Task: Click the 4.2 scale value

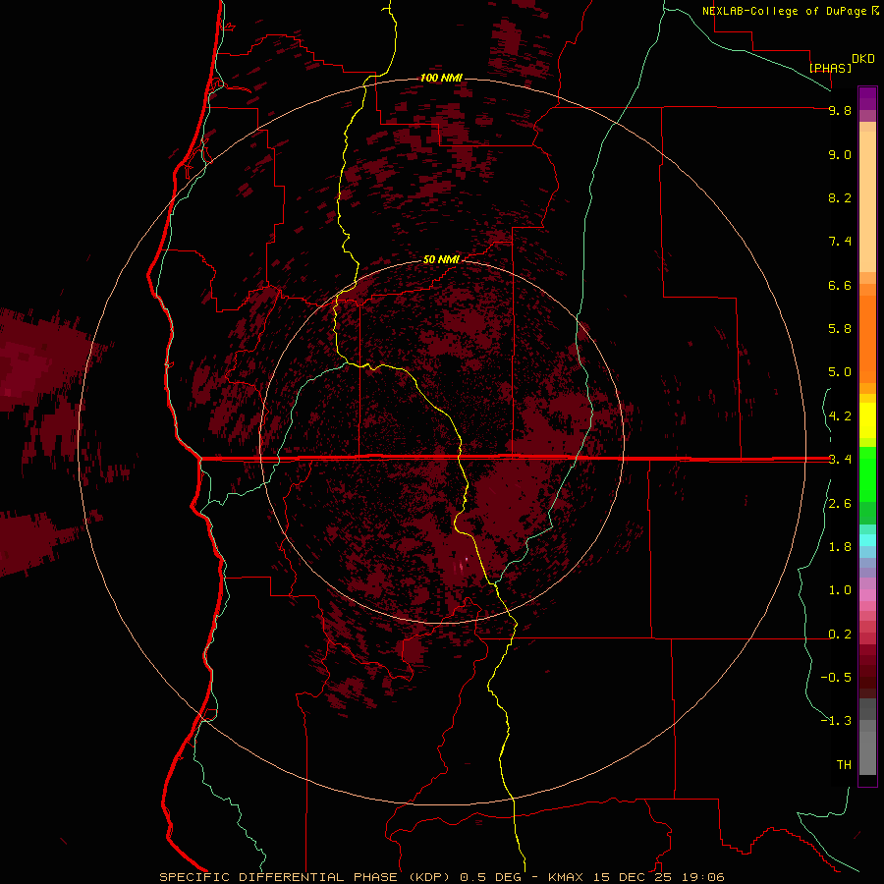Action: click(x=840, y=416)
